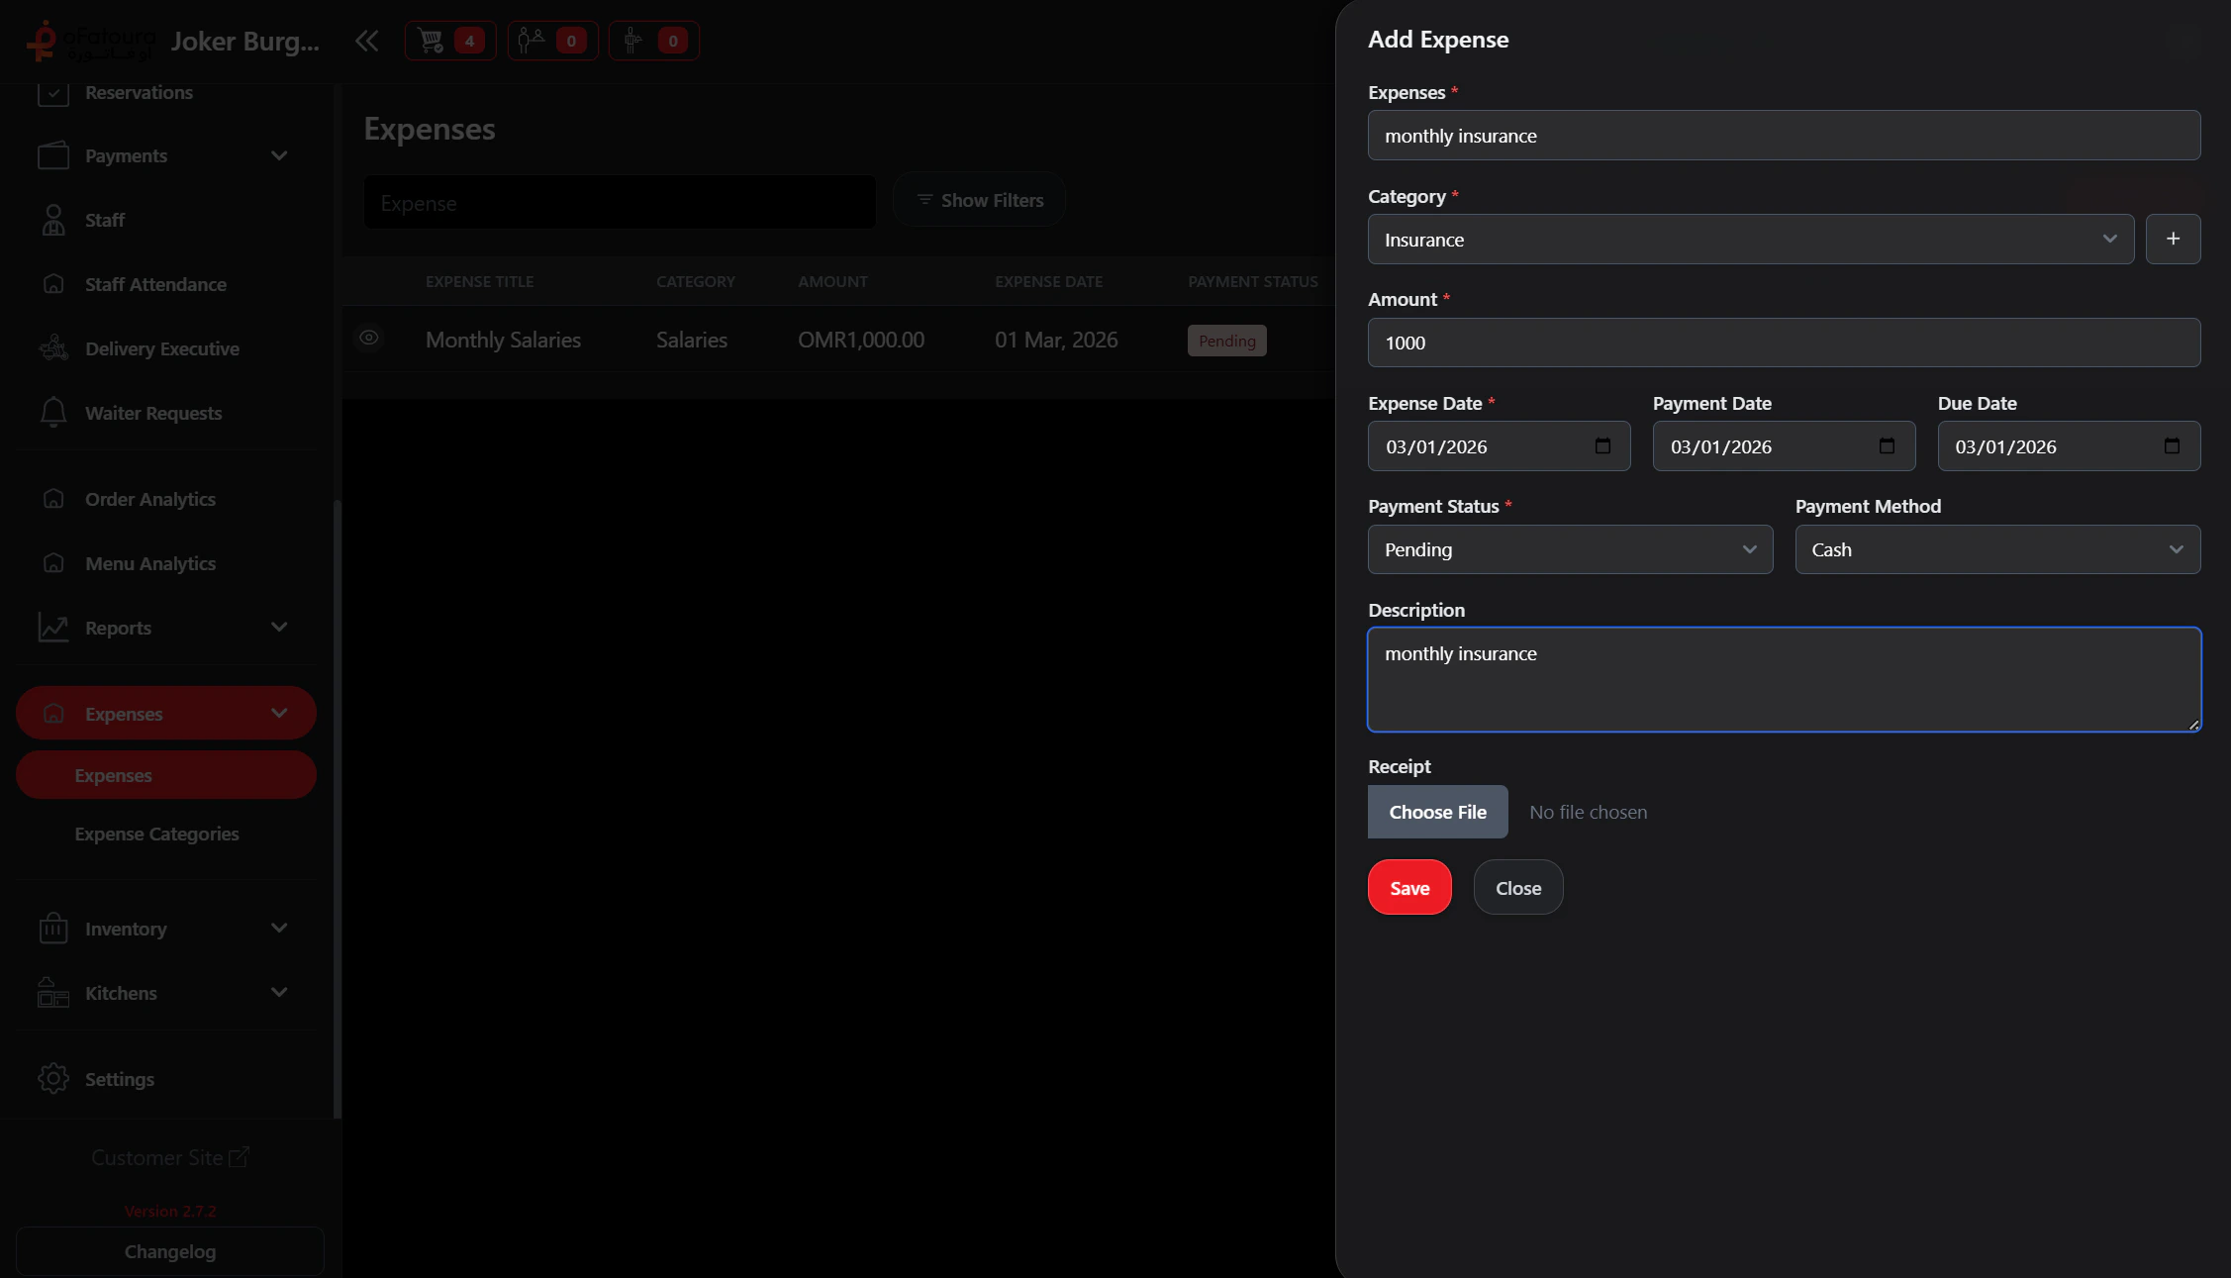
Task: Click the Settings gear icon in sidebar
Action: pyautogui.click(x=53, y=1078)
